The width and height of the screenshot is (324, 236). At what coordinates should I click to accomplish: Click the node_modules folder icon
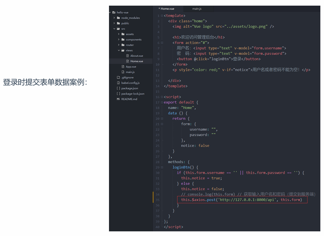(118, 18)
